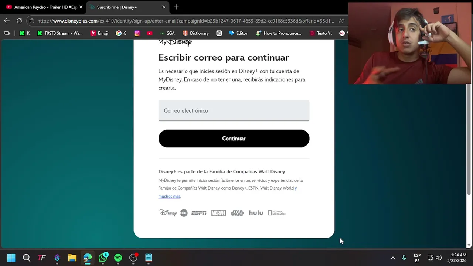473x266 pixels.
Task: Select the Suscribirme | Disney+ tab
Action: pyautogui.click(x=127, y=7)
